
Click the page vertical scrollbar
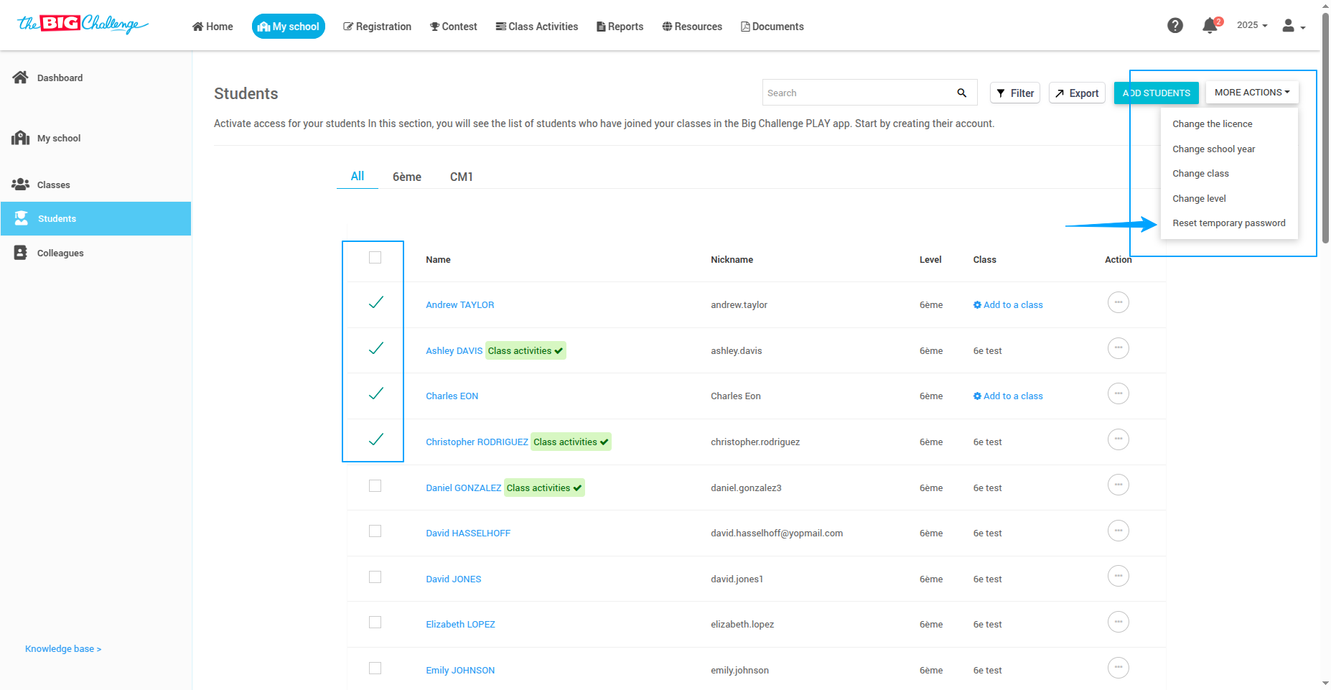tap(1325, 129)
